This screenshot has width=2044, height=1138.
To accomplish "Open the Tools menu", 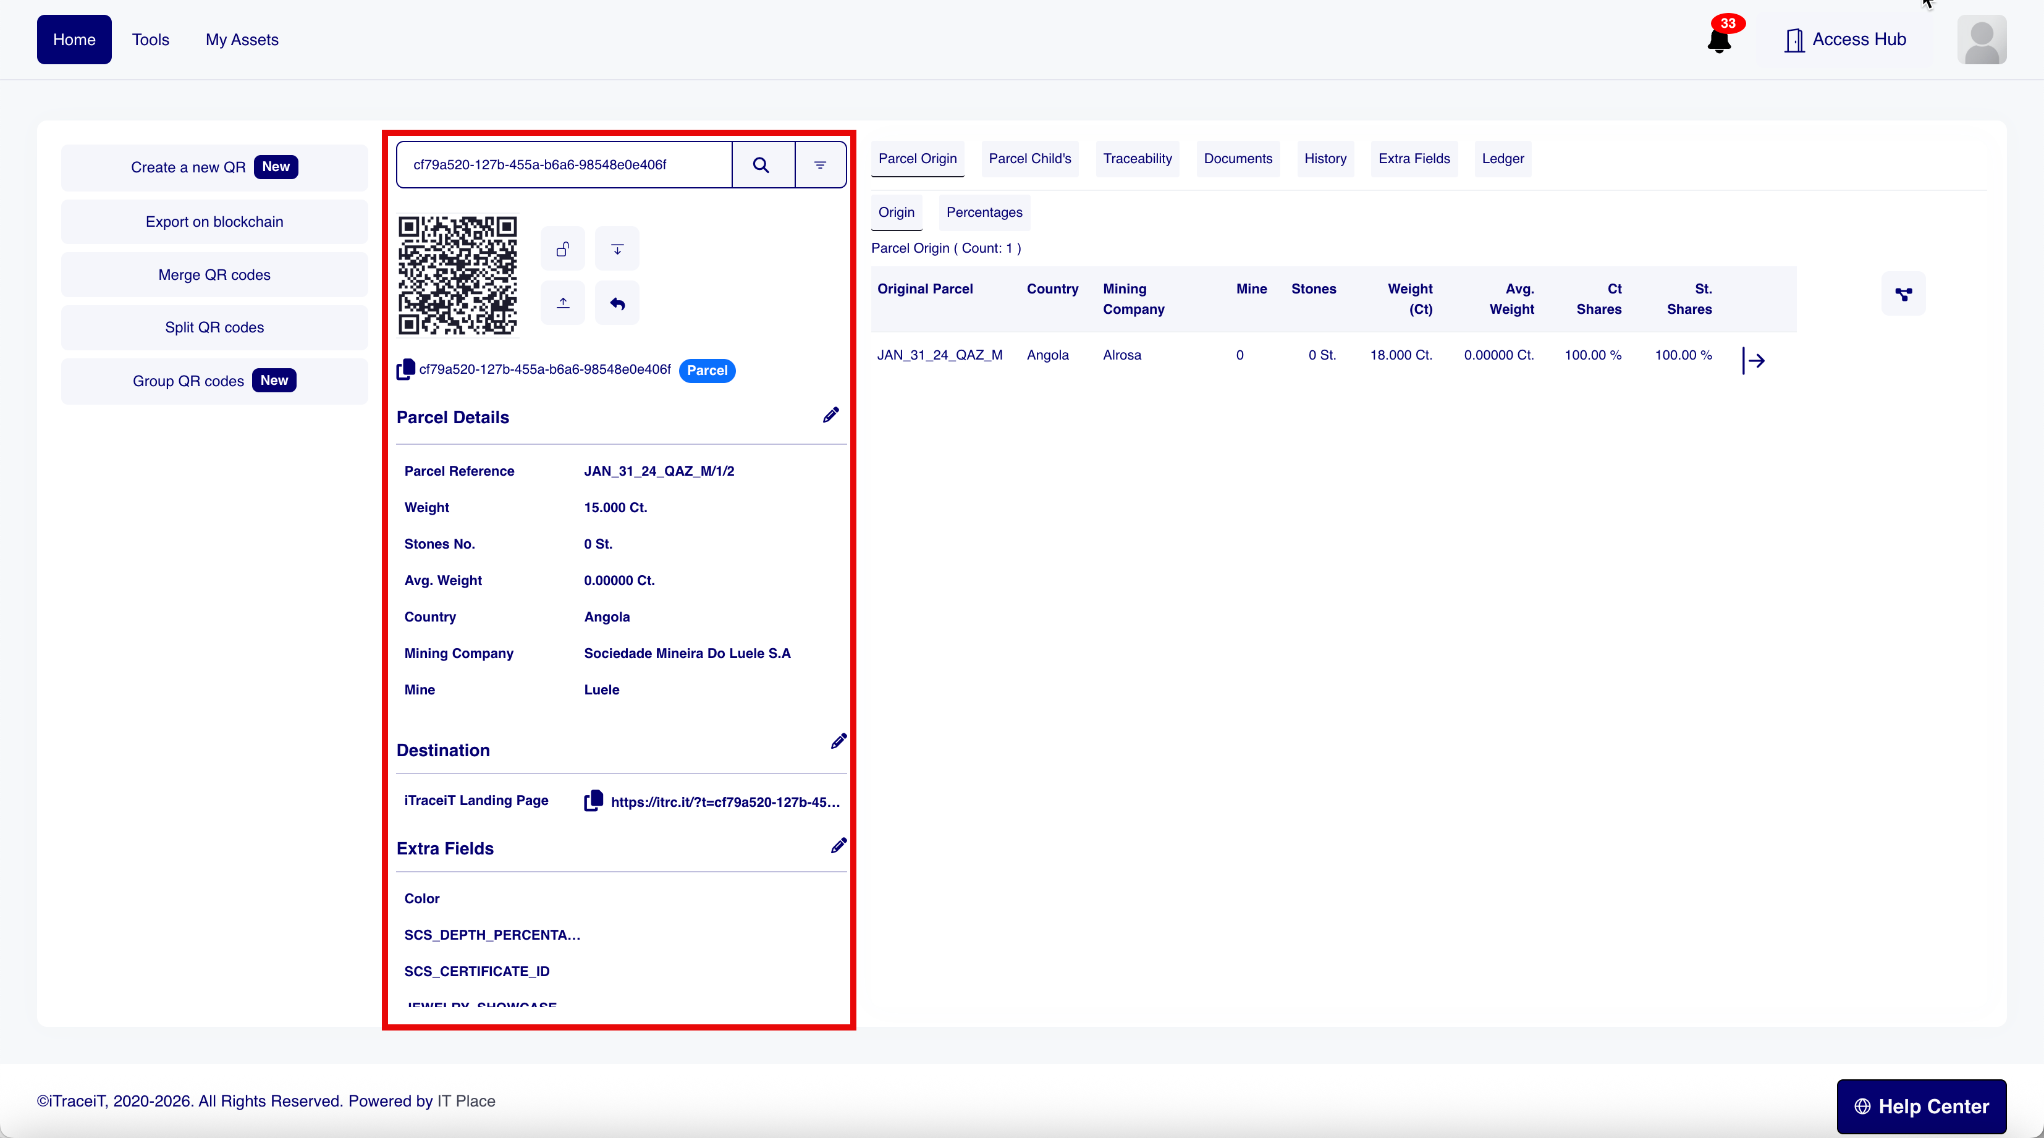I will click(150, 40).
